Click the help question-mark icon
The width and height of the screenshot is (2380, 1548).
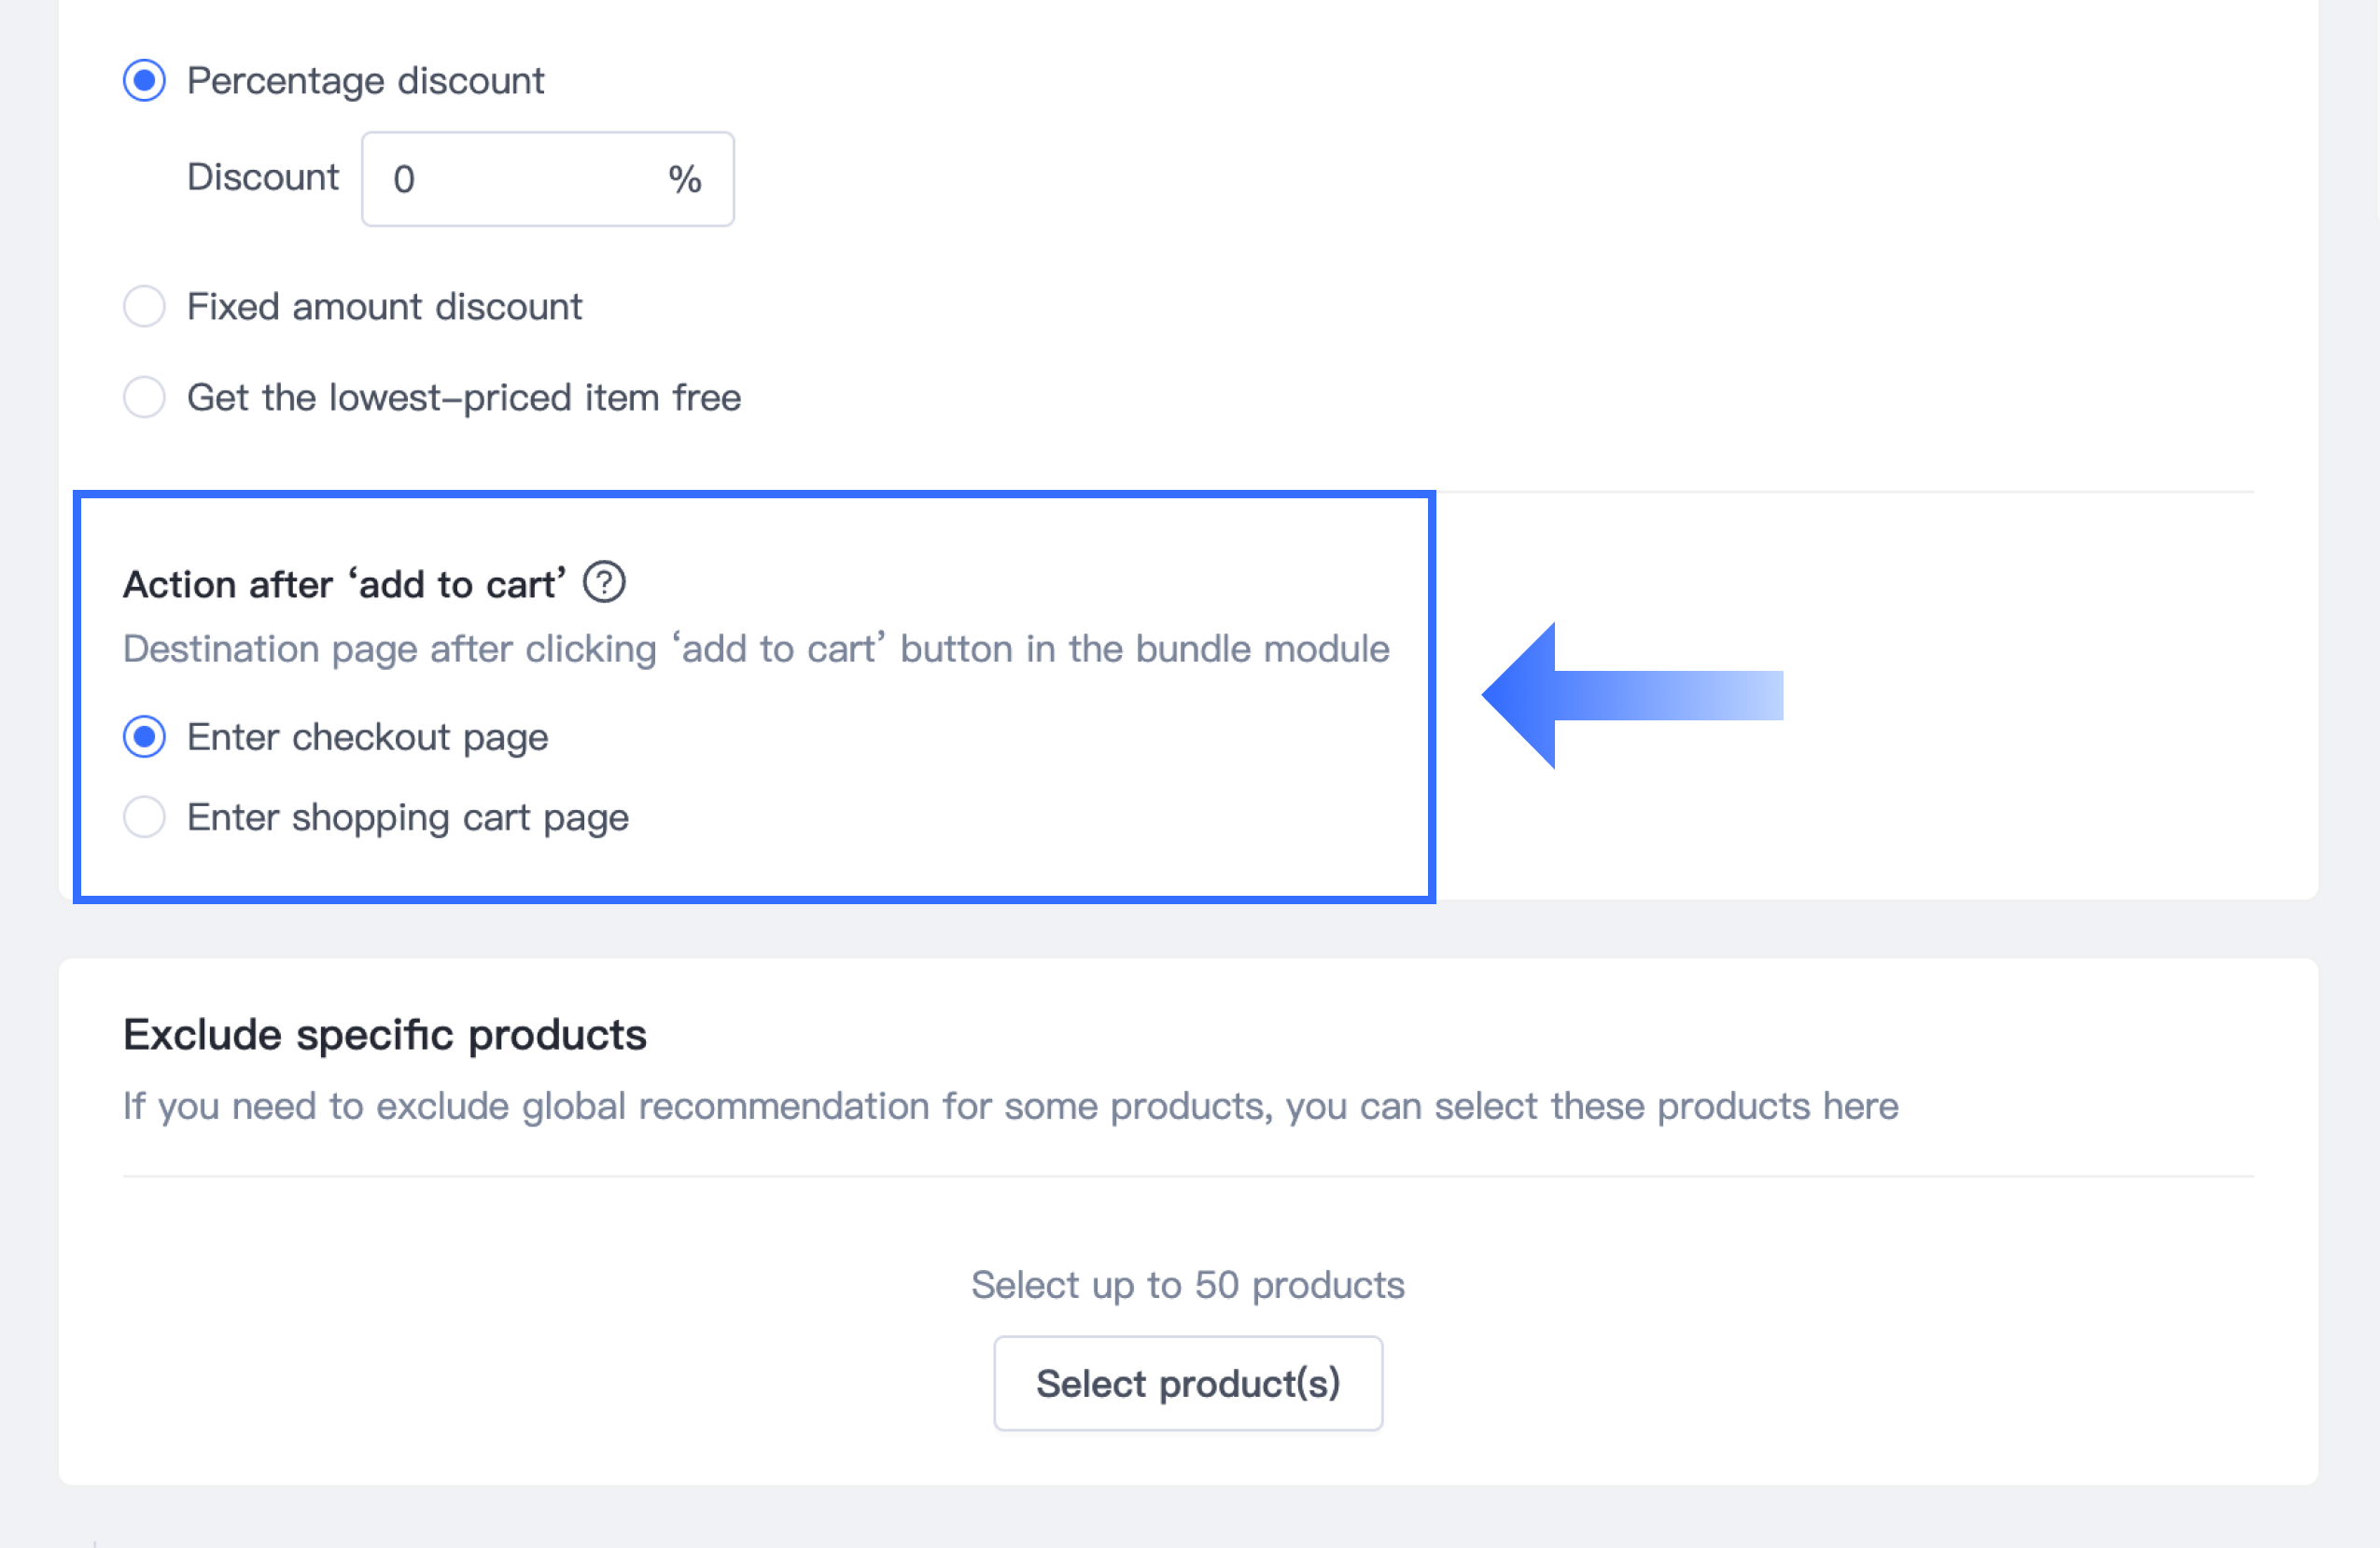pyautogui.click(x=604, y=582)
